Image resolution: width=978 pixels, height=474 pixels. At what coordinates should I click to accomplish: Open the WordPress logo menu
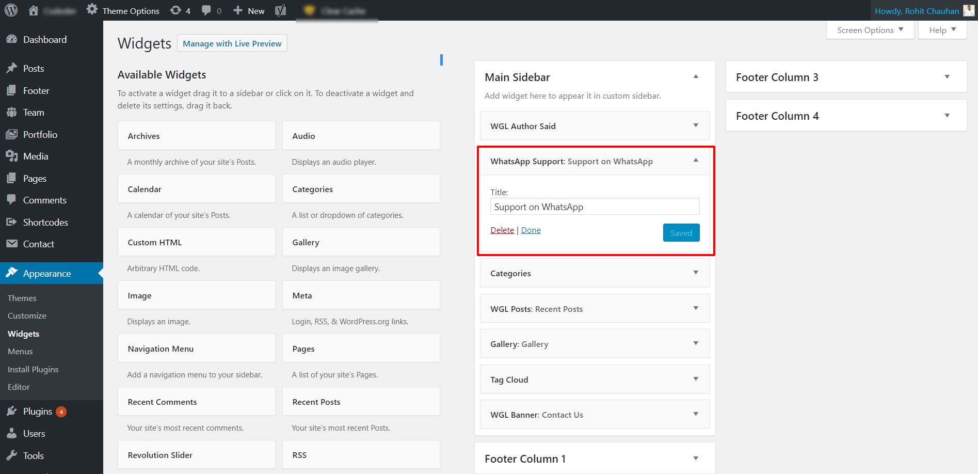tap(11, 10)
